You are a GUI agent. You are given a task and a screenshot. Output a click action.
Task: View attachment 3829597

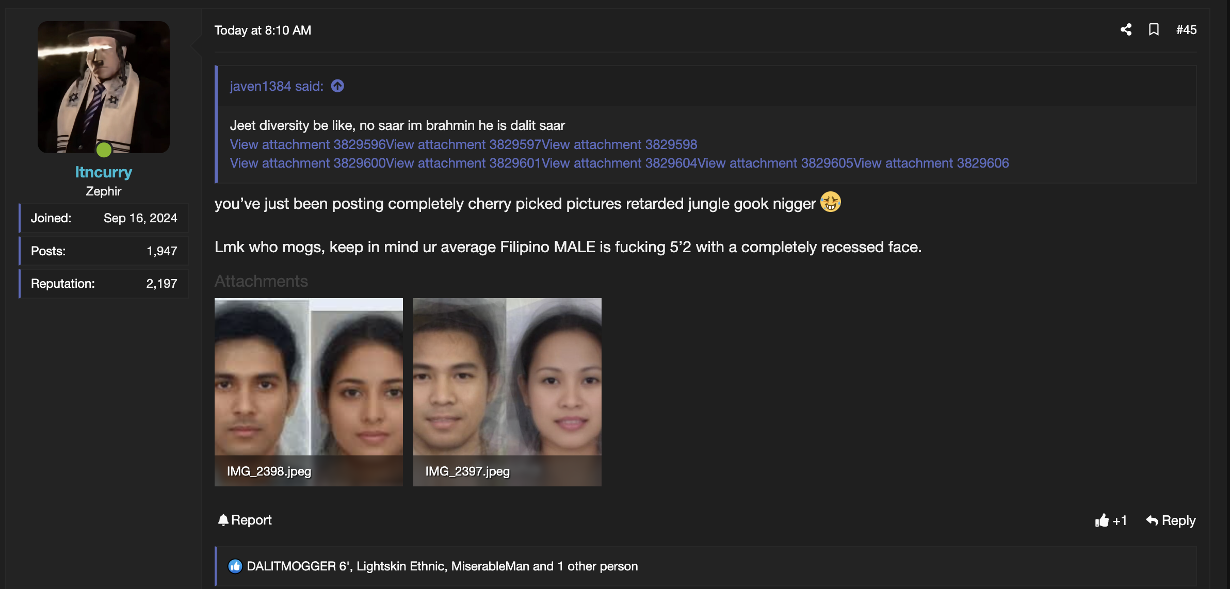463,144
